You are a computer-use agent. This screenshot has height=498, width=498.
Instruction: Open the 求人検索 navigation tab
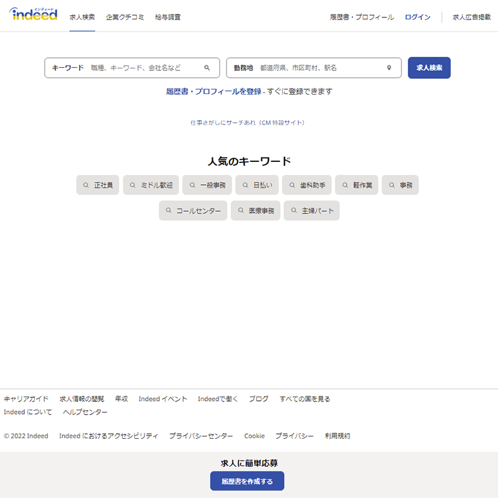click(82, 17)
